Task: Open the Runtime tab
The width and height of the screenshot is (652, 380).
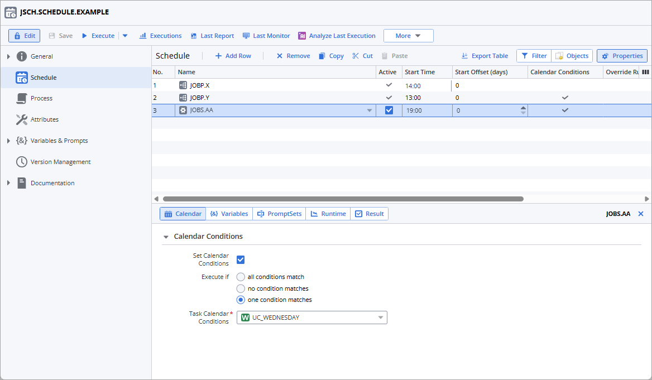Action: [328, 213]
